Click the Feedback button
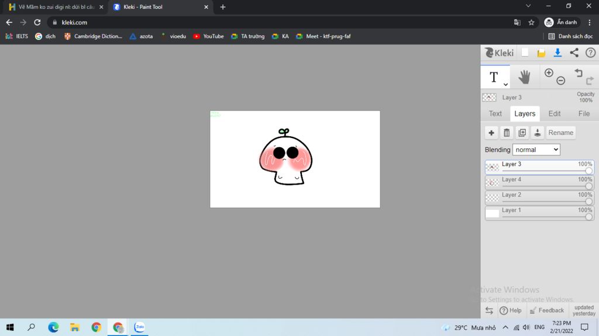This screenshot has width=599, height=336. pyautogui.click(x=547, y=310)
